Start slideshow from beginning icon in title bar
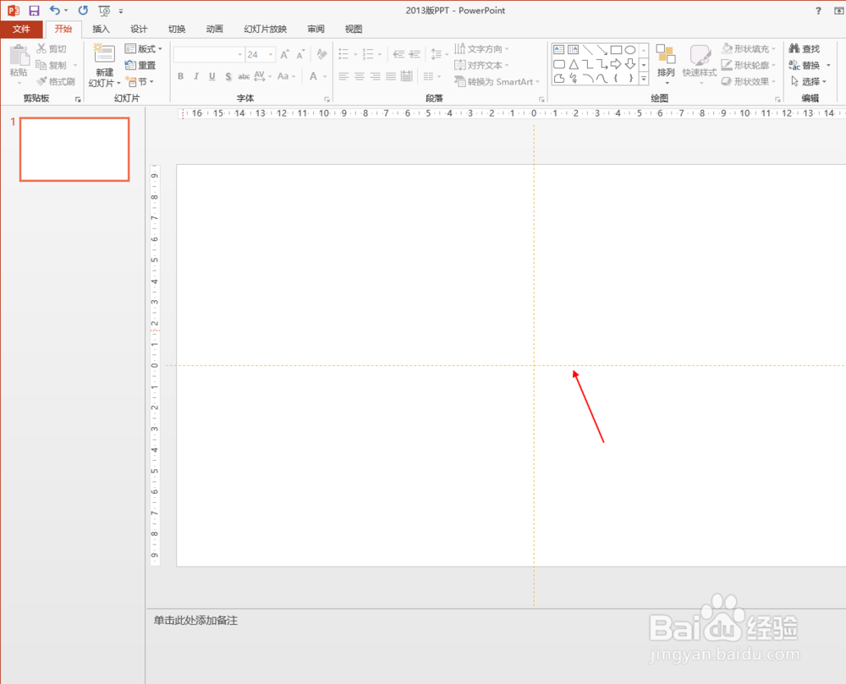 click(x=105, y=10)
